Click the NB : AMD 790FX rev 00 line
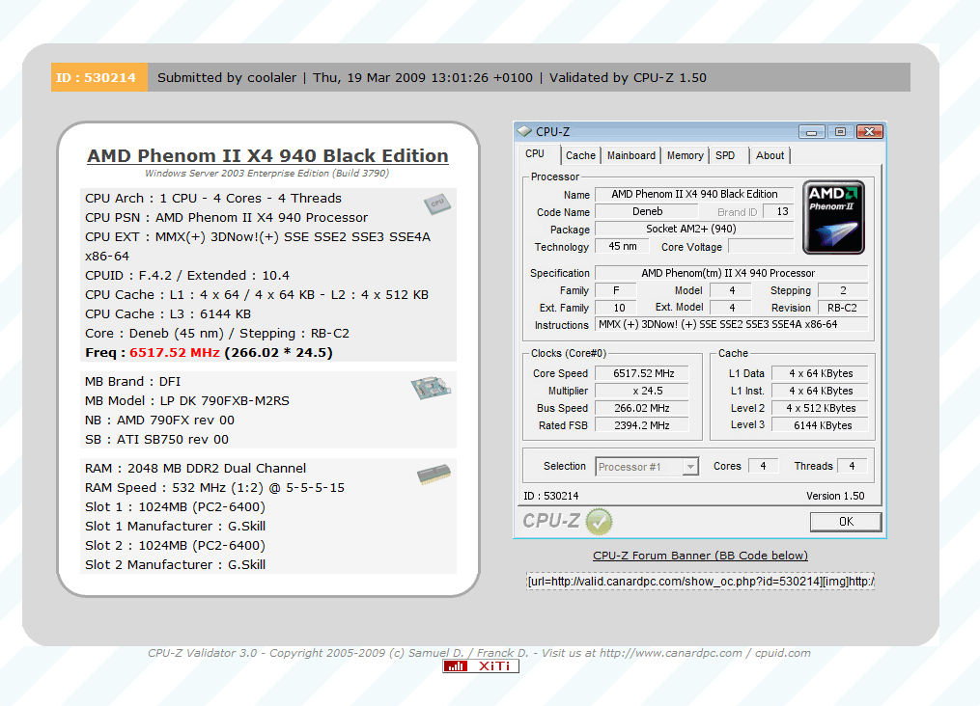Viewport: 980px width, 706px height. tap(159, 421)
